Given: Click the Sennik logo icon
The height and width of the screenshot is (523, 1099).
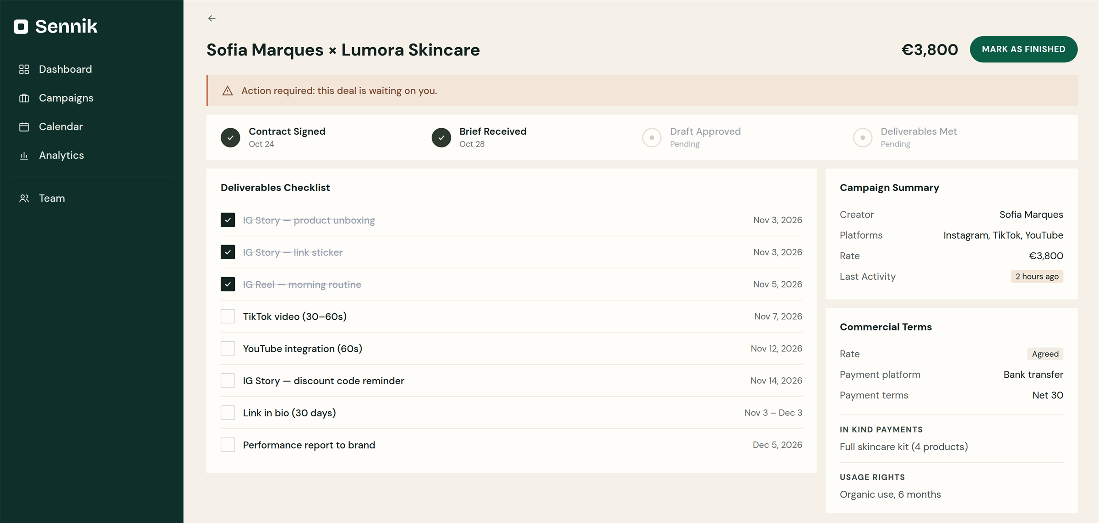Looking at the screenshot, I should pyautogui.click(x=21, y=27).
